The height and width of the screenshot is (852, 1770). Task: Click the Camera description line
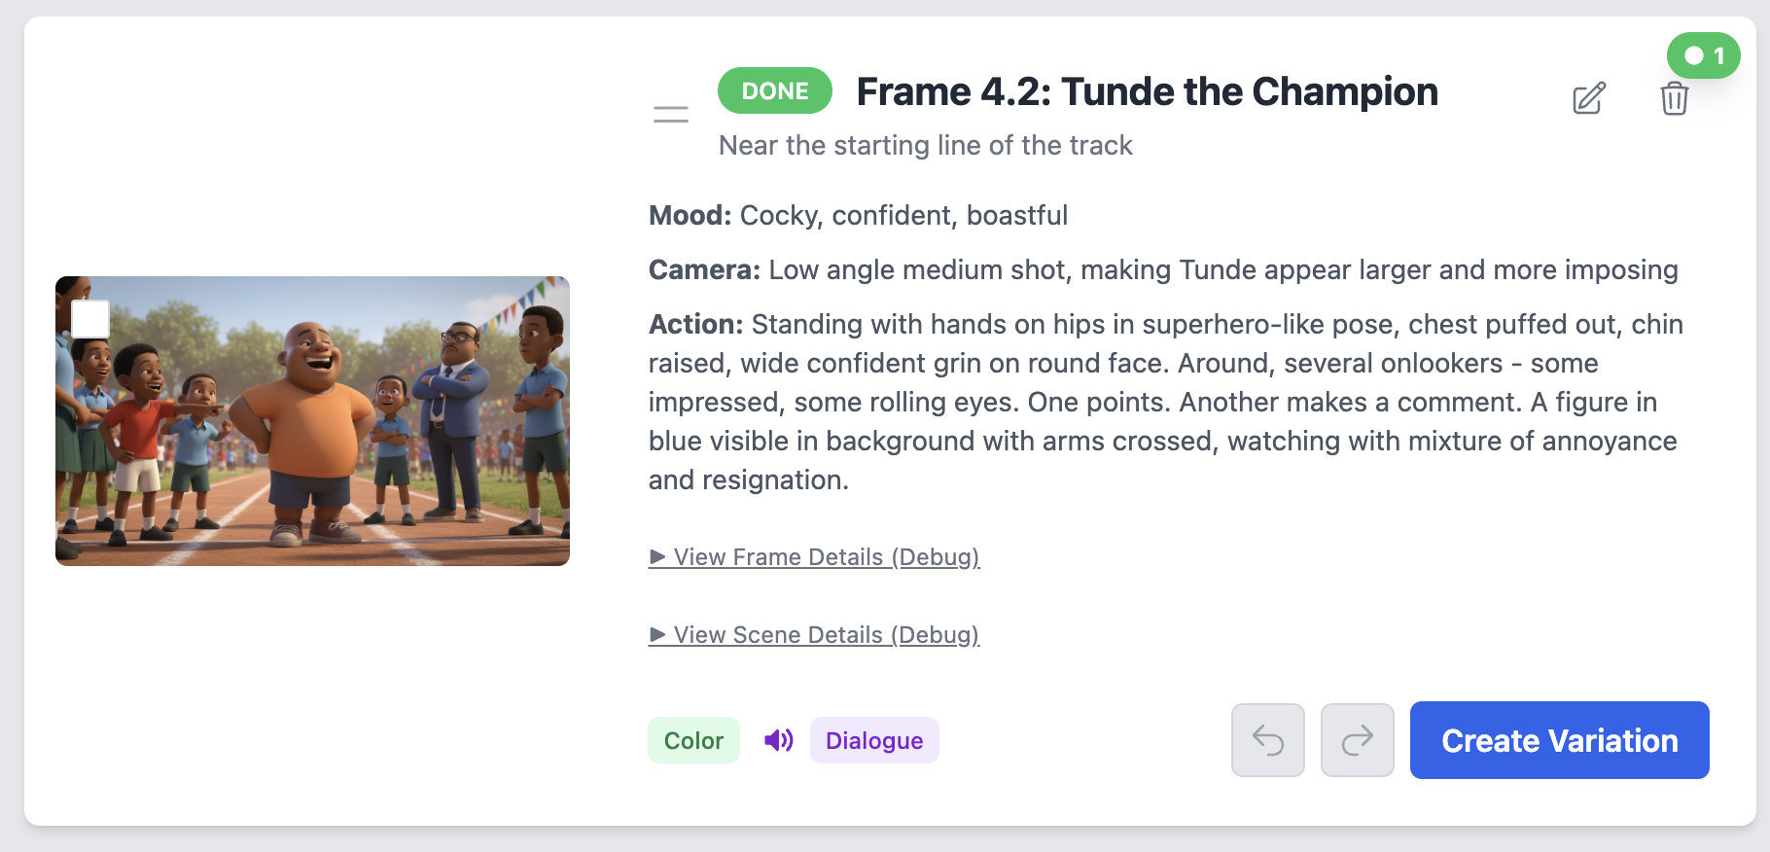1162,270
